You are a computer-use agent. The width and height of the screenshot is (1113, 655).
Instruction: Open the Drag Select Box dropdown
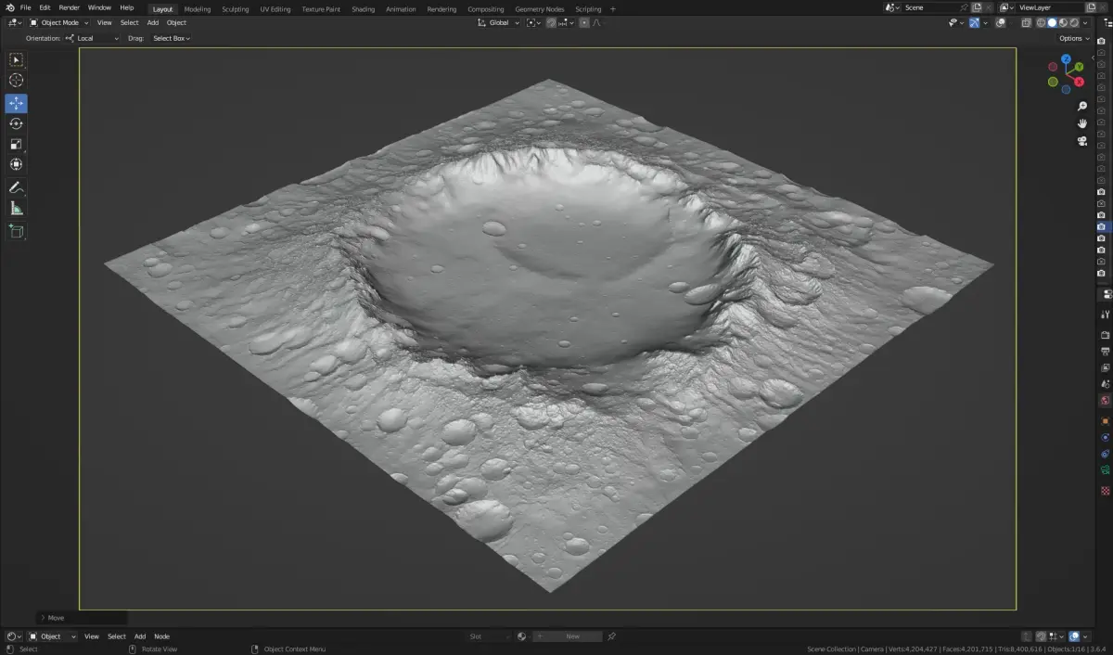pyautogui.click(x=172, y=38)
